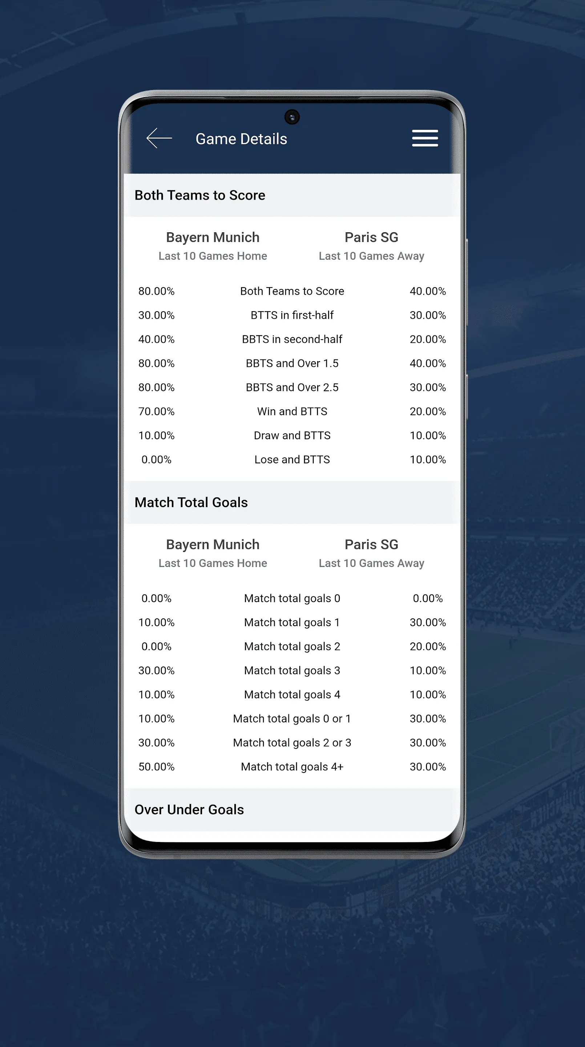This screenshot has height=1047, width=585.
Task: Choose the Match total goals 4+ row
Action: tap(292, 767)
